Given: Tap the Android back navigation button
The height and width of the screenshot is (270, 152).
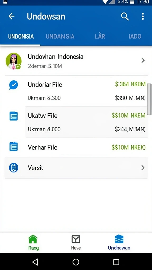Looking at the screenshot, I should pyautogui.click(x=35, y=262).
